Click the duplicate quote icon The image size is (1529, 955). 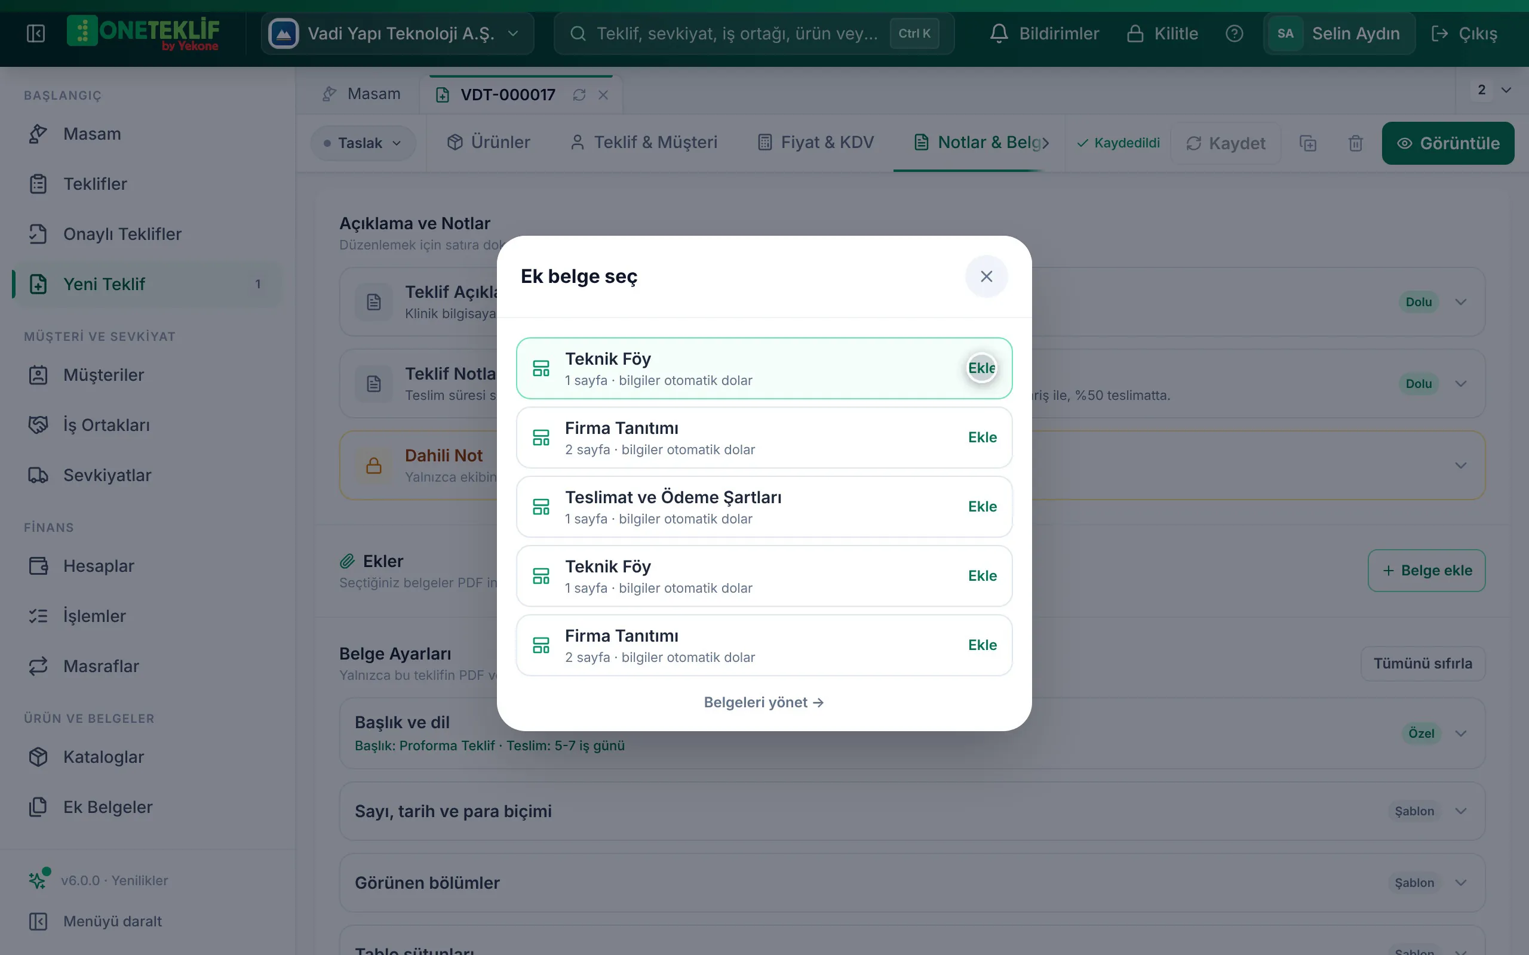[1308, 143]
